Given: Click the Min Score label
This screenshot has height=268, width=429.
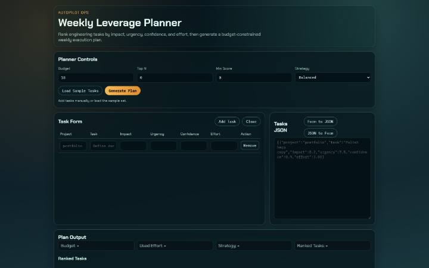Looking at the screenshot, I should [224, 68].
